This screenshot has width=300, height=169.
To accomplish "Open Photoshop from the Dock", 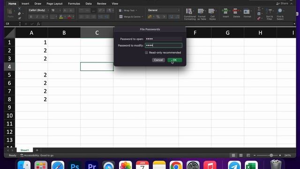I will pos(75,165).
